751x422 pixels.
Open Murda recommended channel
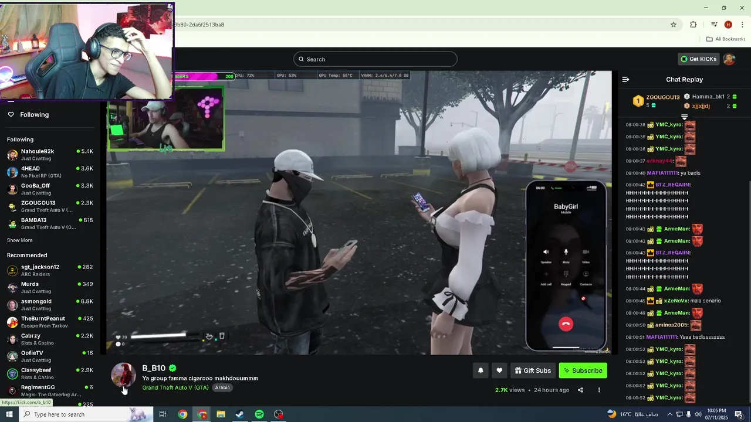[x=50, y=287]
